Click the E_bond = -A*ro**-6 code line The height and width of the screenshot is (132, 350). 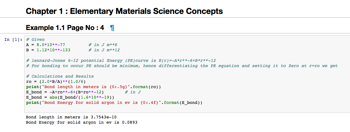(x=65, y=92)
